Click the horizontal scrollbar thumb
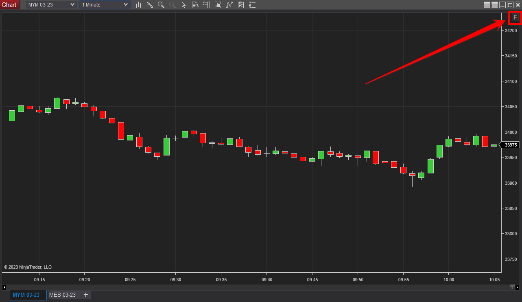Viewport: 522px width, 302px height. point(512,287)
